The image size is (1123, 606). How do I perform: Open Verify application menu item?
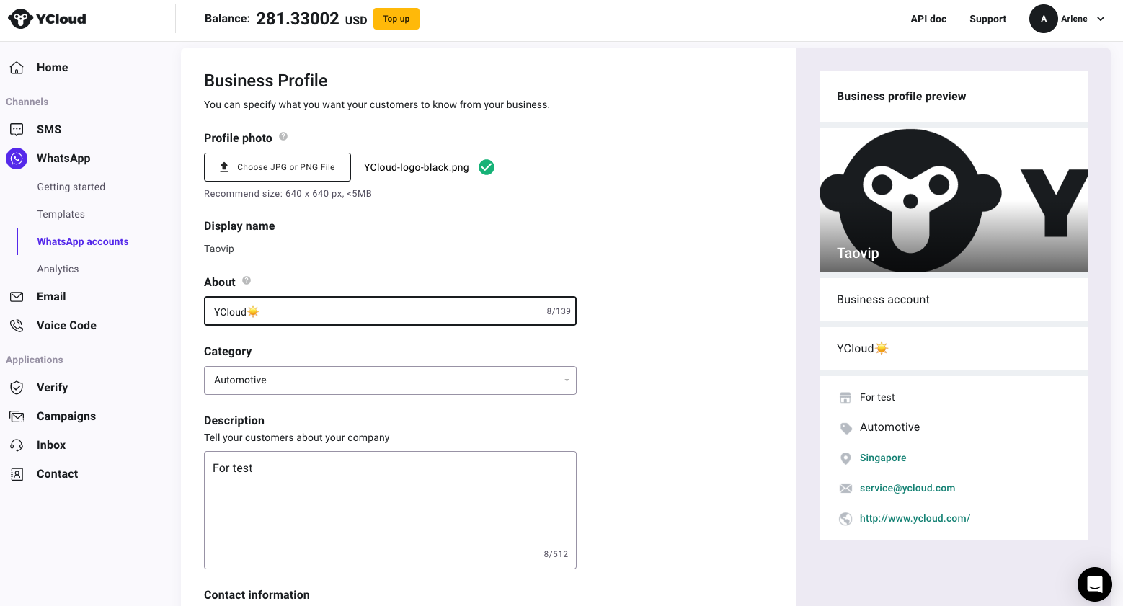coord(52,388)
